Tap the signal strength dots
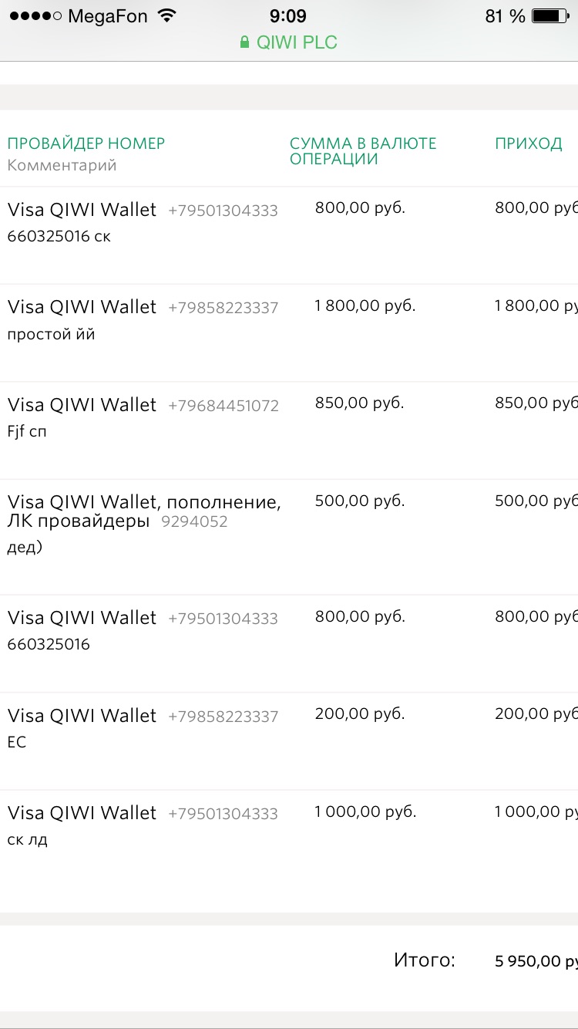The image size is (578, 1029). [35, 15]
